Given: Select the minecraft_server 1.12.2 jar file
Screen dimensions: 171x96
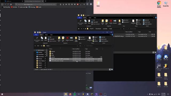Looking at the screenshot, I should (76, 61).
